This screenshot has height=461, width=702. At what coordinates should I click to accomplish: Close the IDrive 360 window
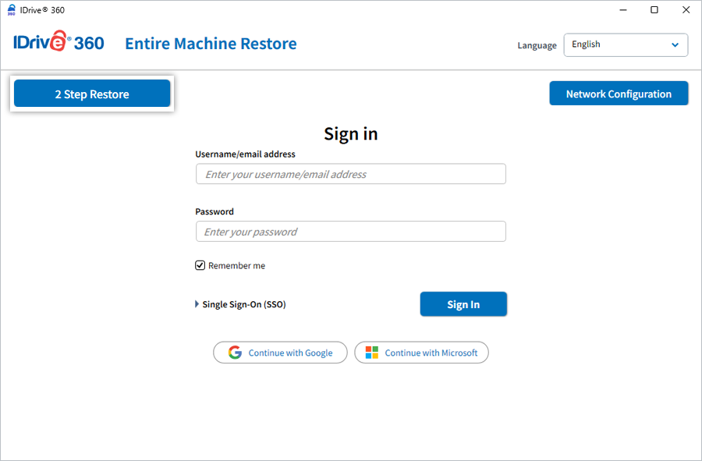pos(686,10)
